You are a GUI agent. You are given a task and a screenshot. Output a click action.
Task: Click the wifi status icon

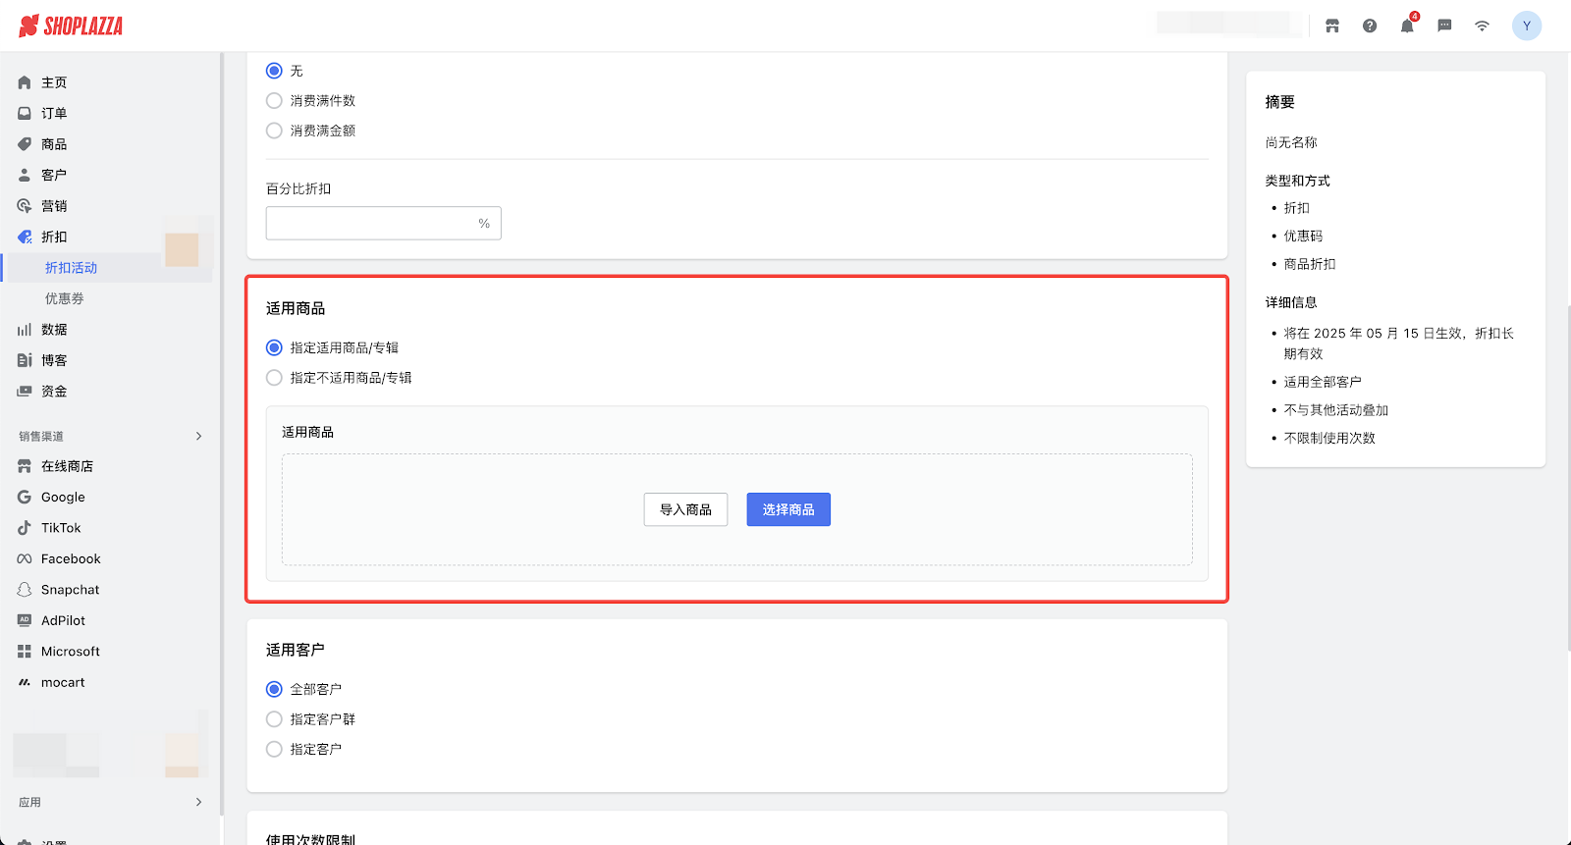(1482, 26)
